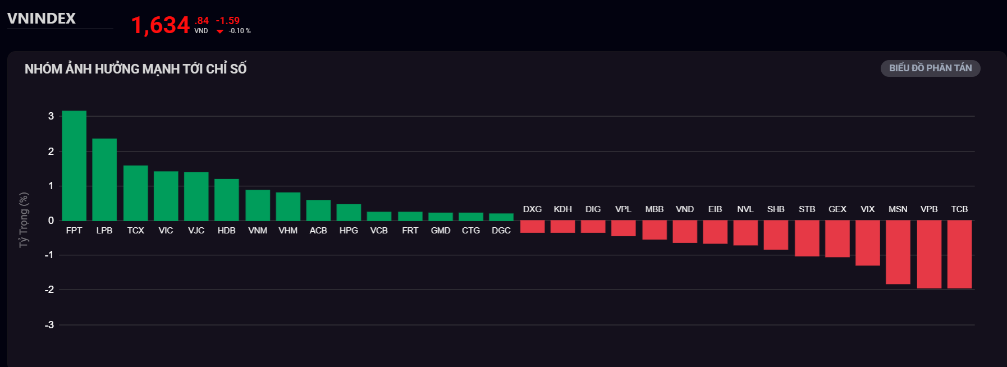The image size is (1007, 367).
Task: Click the 1,634 index value
Action: click(161, 25)
